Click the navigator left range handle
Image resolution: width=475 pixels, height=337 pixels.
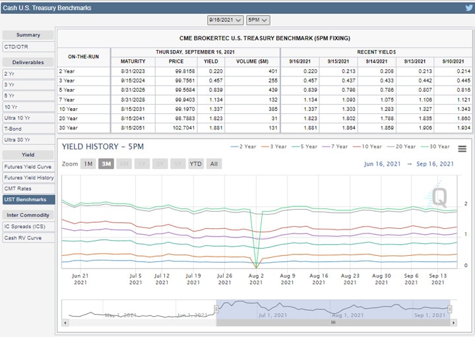click(216, 309)
